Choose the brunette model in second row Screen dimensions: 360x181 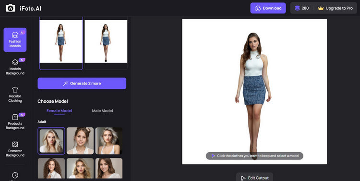pyautogui.click(x=109, y=168)
